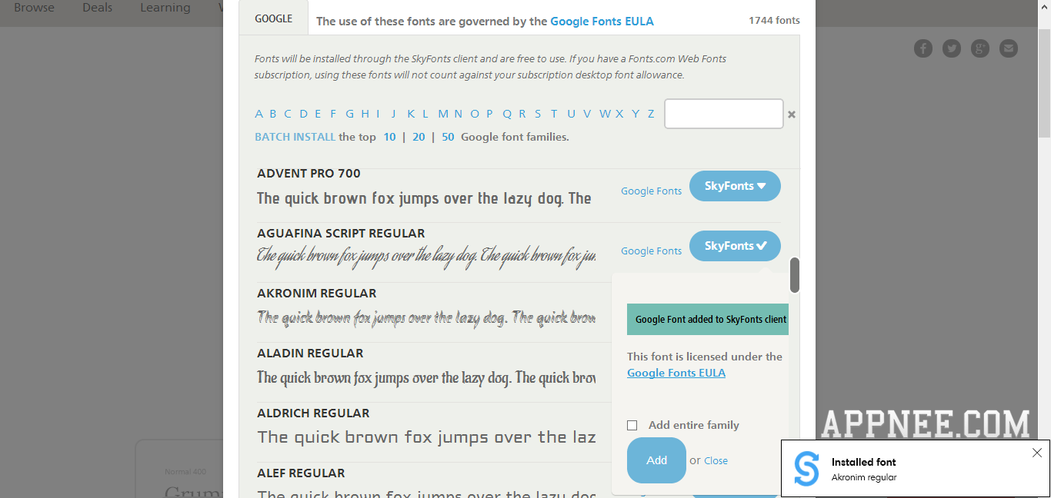Select the AKRONIM REGULAR font title

tap(317, 293)
